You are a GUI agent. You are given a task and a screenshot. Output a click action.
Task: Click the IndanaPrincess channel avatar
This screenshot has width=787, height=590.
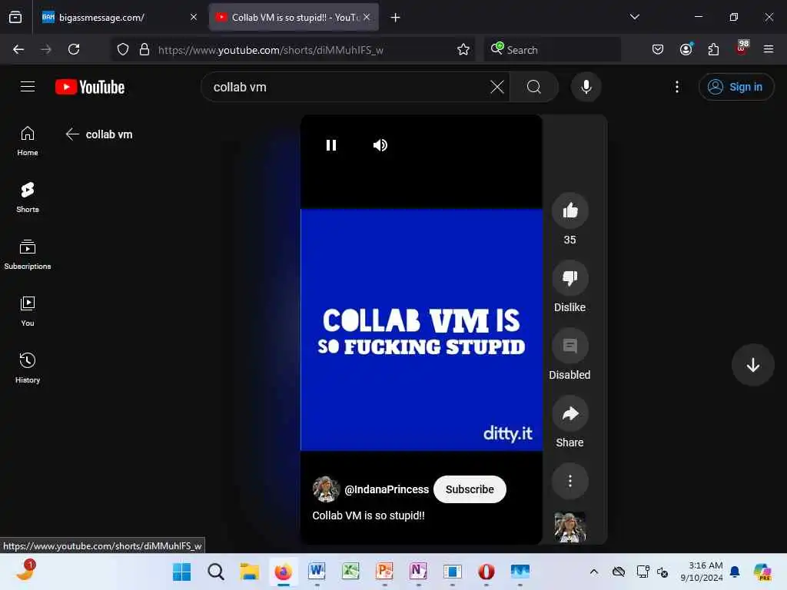point(326,489)
